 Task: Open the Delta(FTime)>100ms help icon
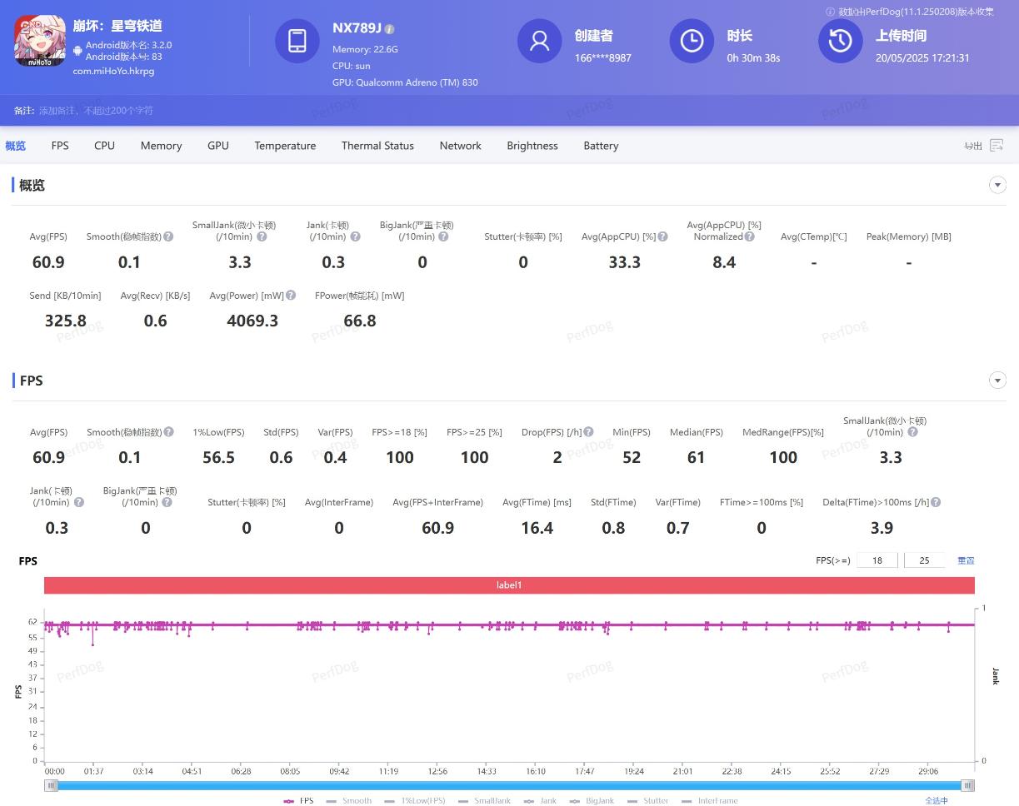point(936,502)
